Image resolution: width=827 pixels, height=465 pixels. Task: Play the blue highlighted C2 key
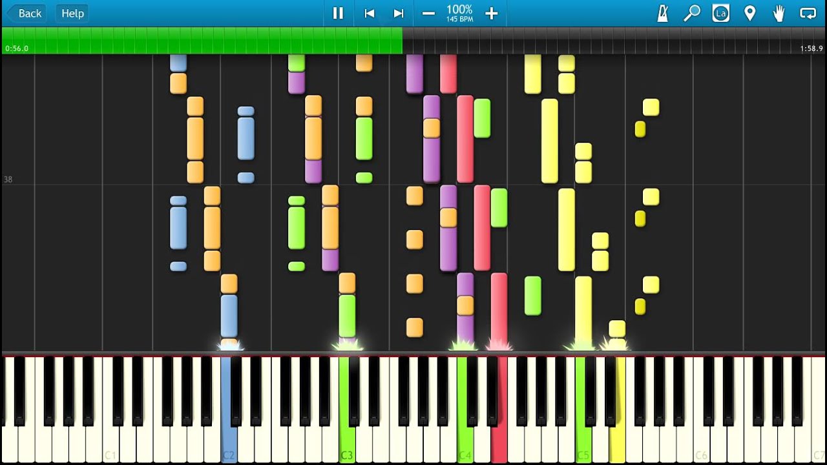pos(229,446)
